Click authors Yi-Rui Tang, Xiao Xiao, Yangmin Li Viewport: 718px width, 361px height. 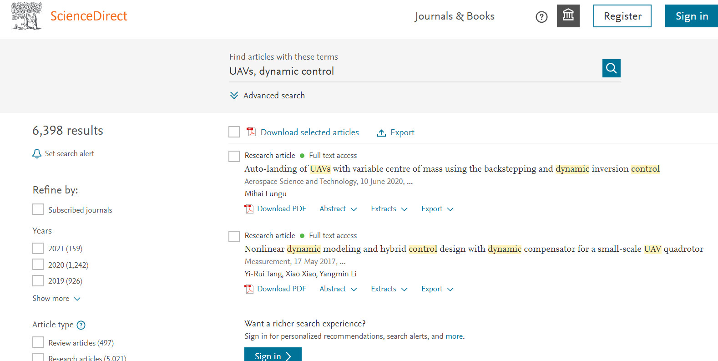pos(300,274)
